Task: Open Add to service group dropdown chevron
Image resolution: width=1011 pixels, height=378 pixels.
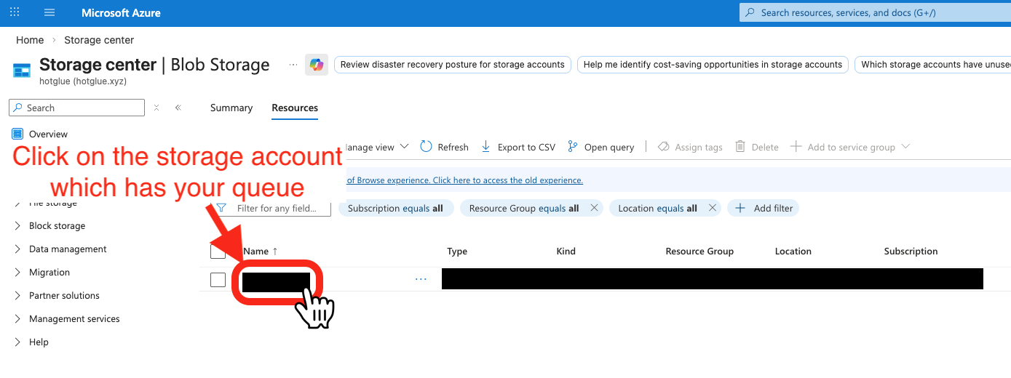Action: pos(905,147)
